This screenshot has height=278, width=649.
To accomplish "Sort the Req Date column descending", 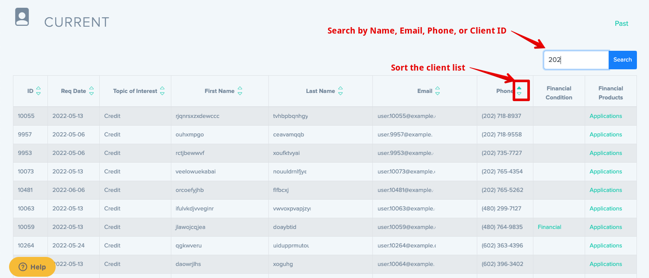I will click(91, 93).
